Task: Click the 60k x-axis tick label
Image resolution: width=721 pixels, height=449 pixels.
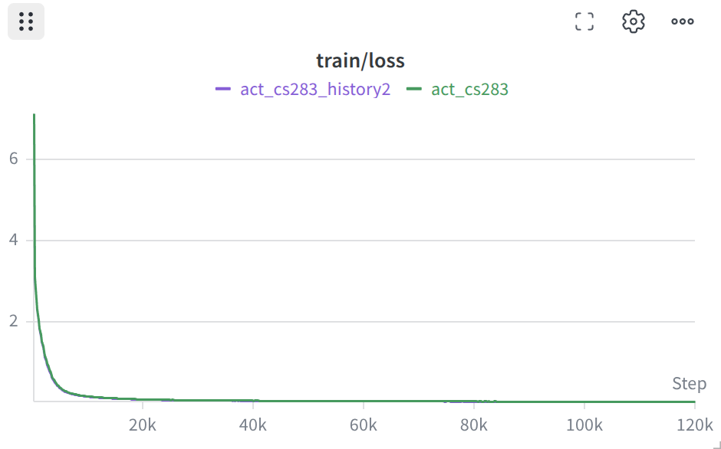Action: coord(364,425)
